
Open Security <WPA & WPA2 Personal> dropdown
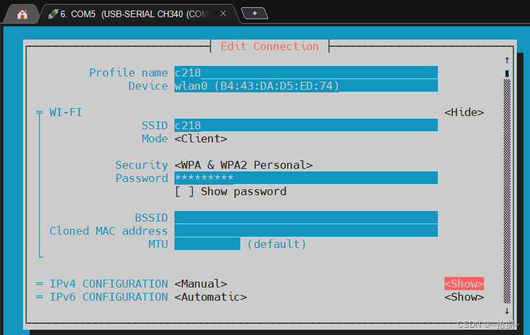point(244,165)
